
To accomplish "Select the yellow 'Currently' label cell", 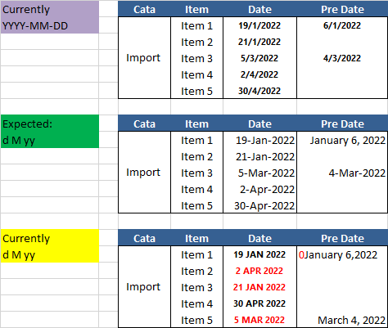I will (x=50, y=246).
